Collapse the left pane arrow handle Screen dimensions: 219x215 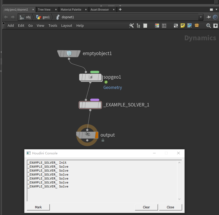coord(1,52)
